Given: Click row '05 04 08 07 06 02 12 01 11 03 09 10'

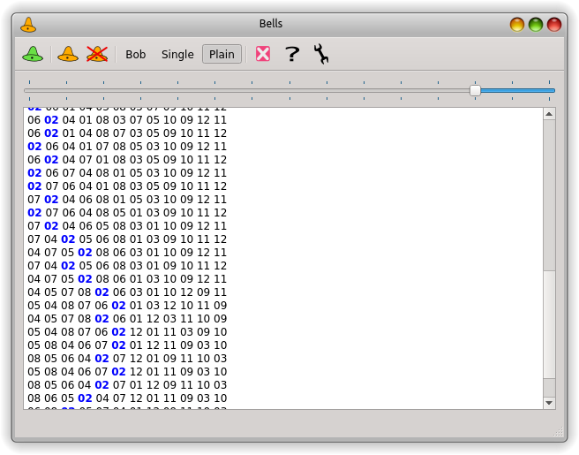Looking at the screenshot, I should click(x=127, y=332).
